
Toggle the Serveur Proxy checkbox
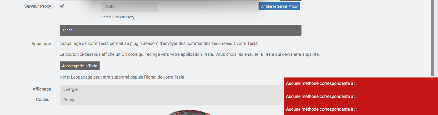[x=62, y=6]
